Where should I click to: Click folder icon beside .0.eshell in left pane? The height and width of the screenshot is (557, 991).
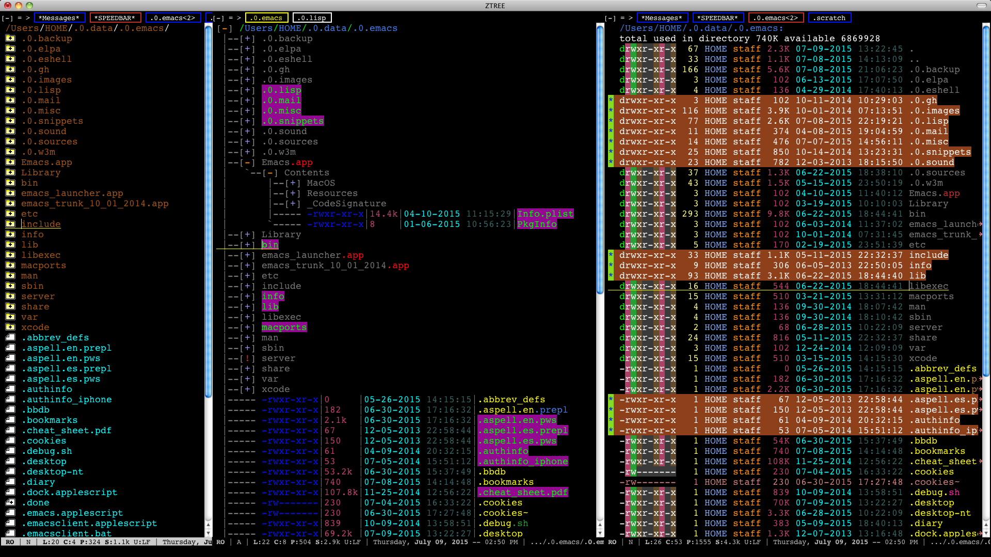(10, 59)
